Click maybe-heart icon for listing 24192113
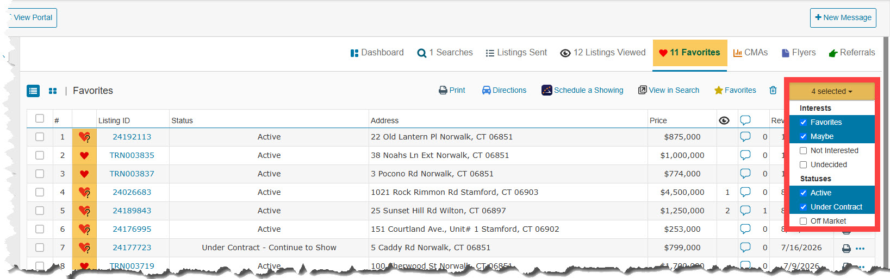This screenshot has height=279, width=890. [84, 137]
